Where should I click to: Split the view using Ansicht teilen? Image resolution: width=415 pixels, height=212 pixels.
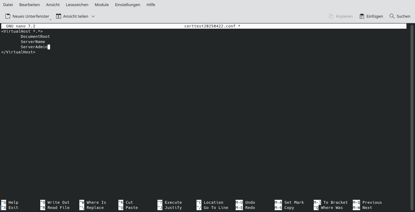pos(75,16)
